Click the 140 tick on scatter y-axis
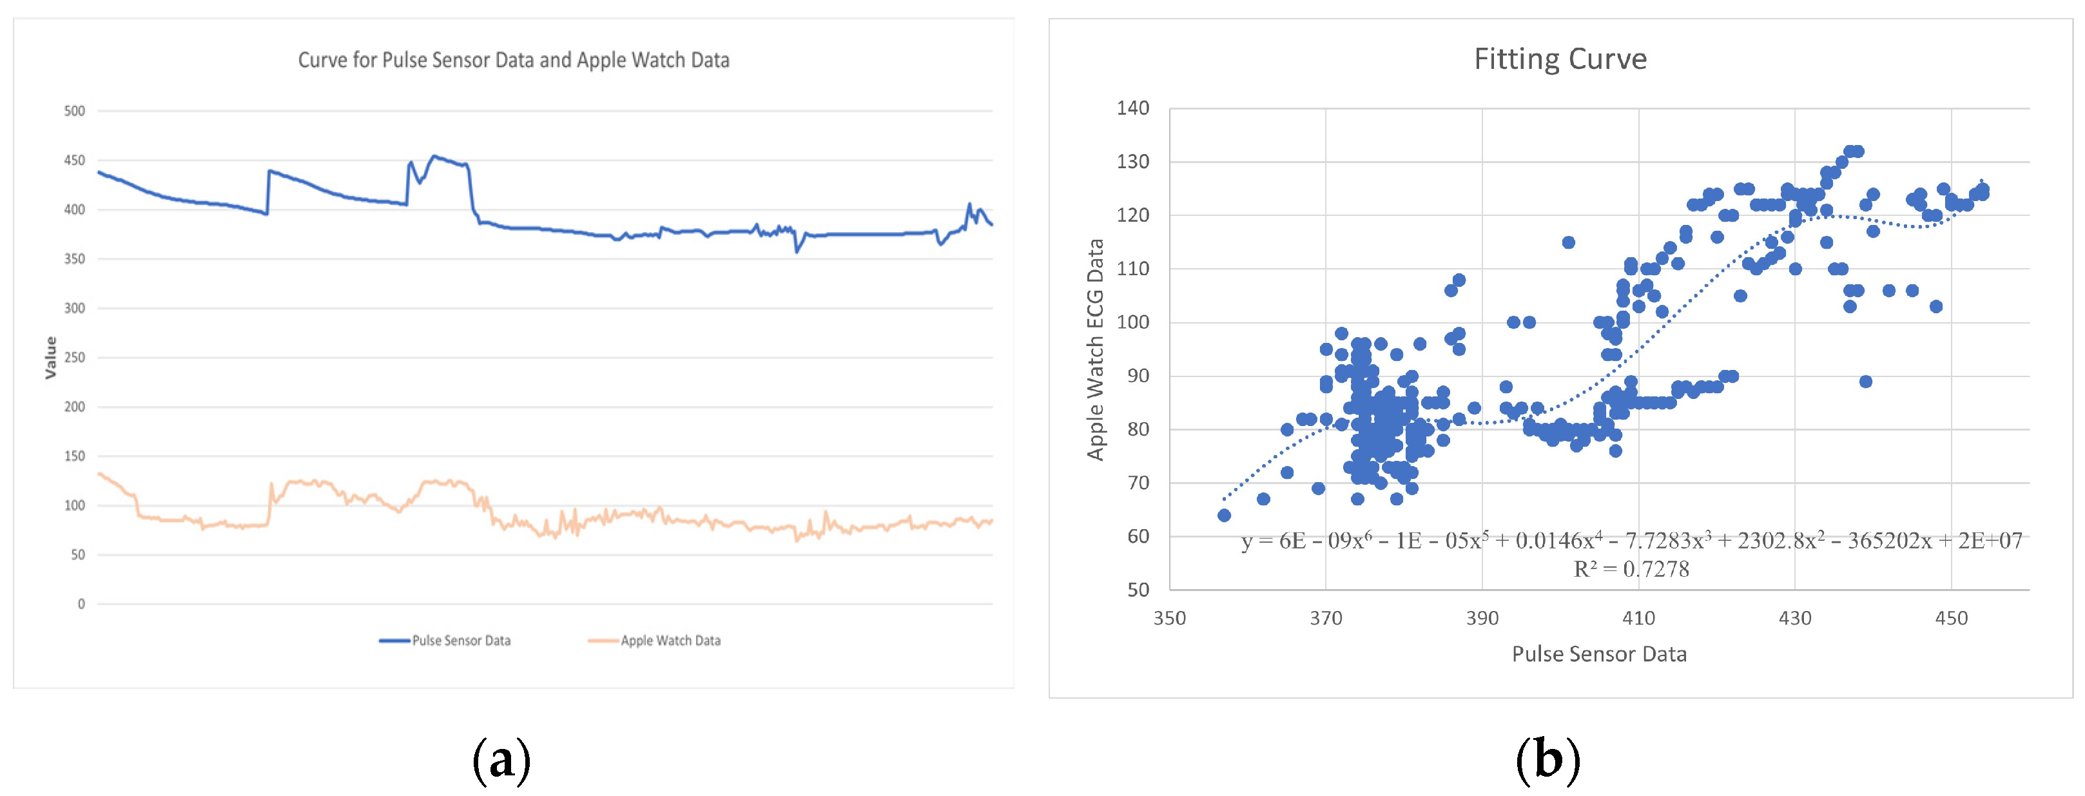 click(x=1132, y=108)
